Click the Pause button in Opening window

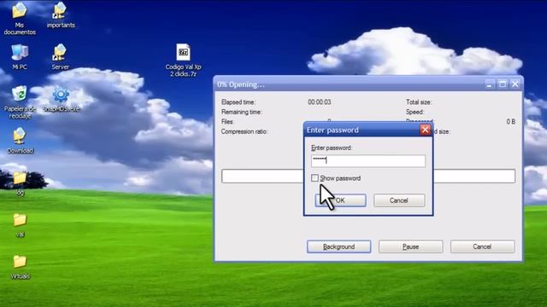(x=410, y=246)
